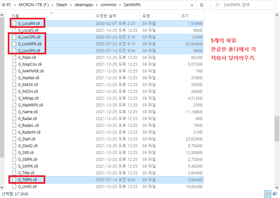280x198 pixels.
Task: Click the file icon of G_Radar.s9
Action: pos(14,118)
